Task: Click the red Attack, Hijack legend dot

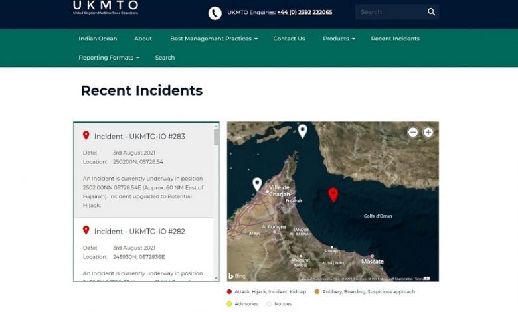Action: 230,291
